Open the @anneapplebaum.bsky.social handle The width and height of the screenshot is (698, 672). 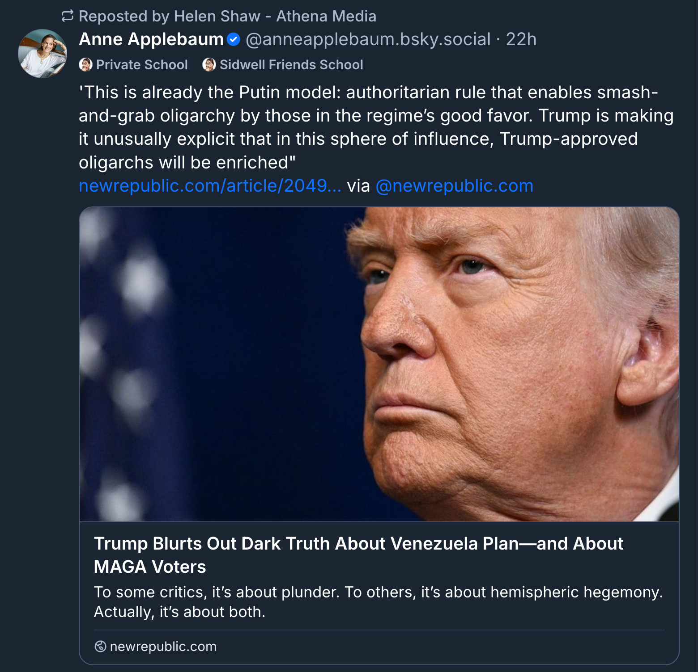[x=368, y=39]
